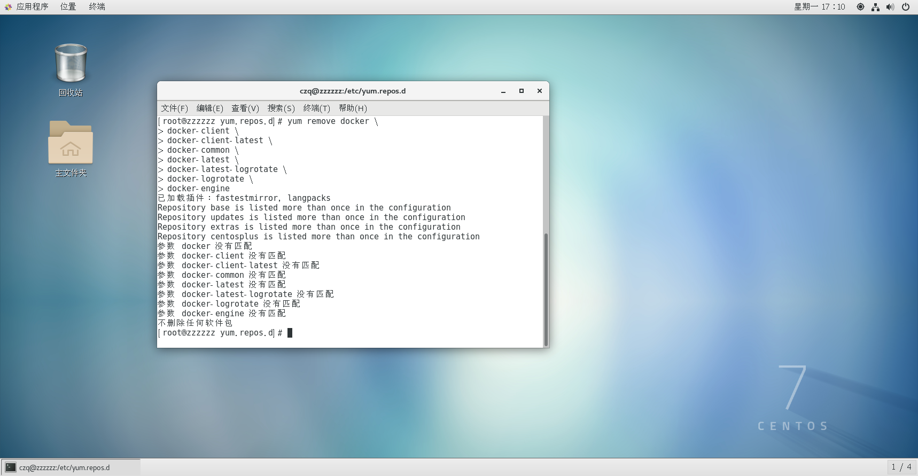Open the terminal 终端(T) menu
Screen dimensions: 918x476
(x=317, y=108)
